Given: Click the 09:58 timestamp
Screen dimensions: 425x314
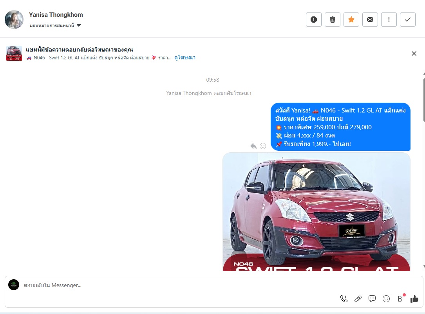Looking at the screenshot, I should click(212, 80).
